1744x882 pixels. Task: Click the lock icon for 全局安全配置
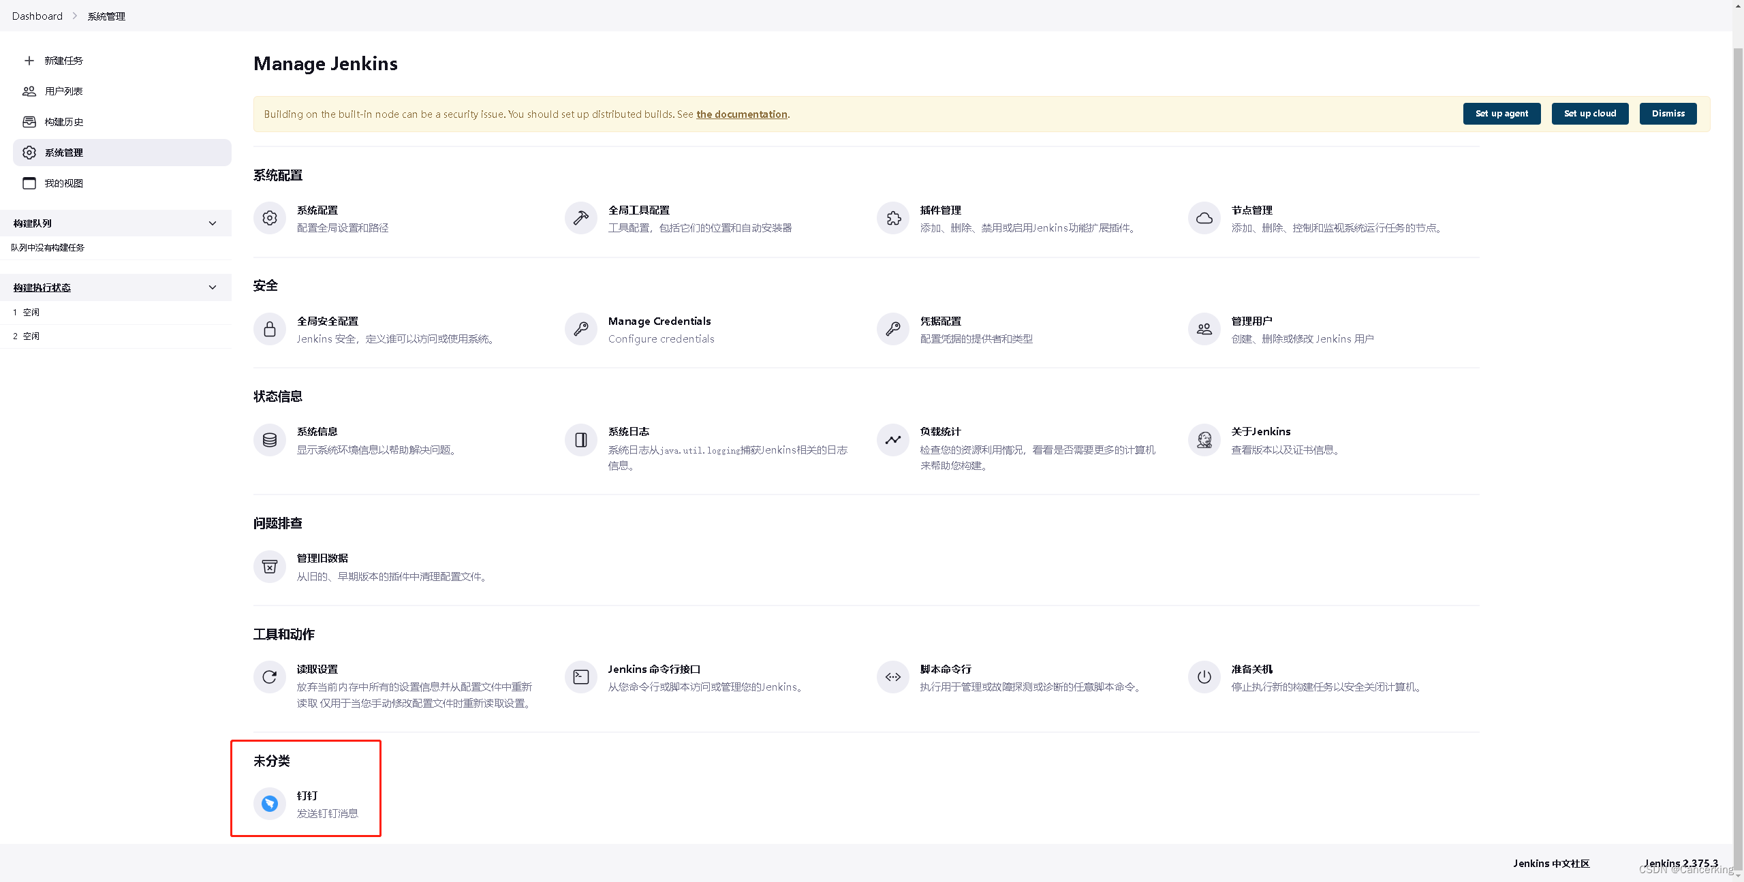270,329
